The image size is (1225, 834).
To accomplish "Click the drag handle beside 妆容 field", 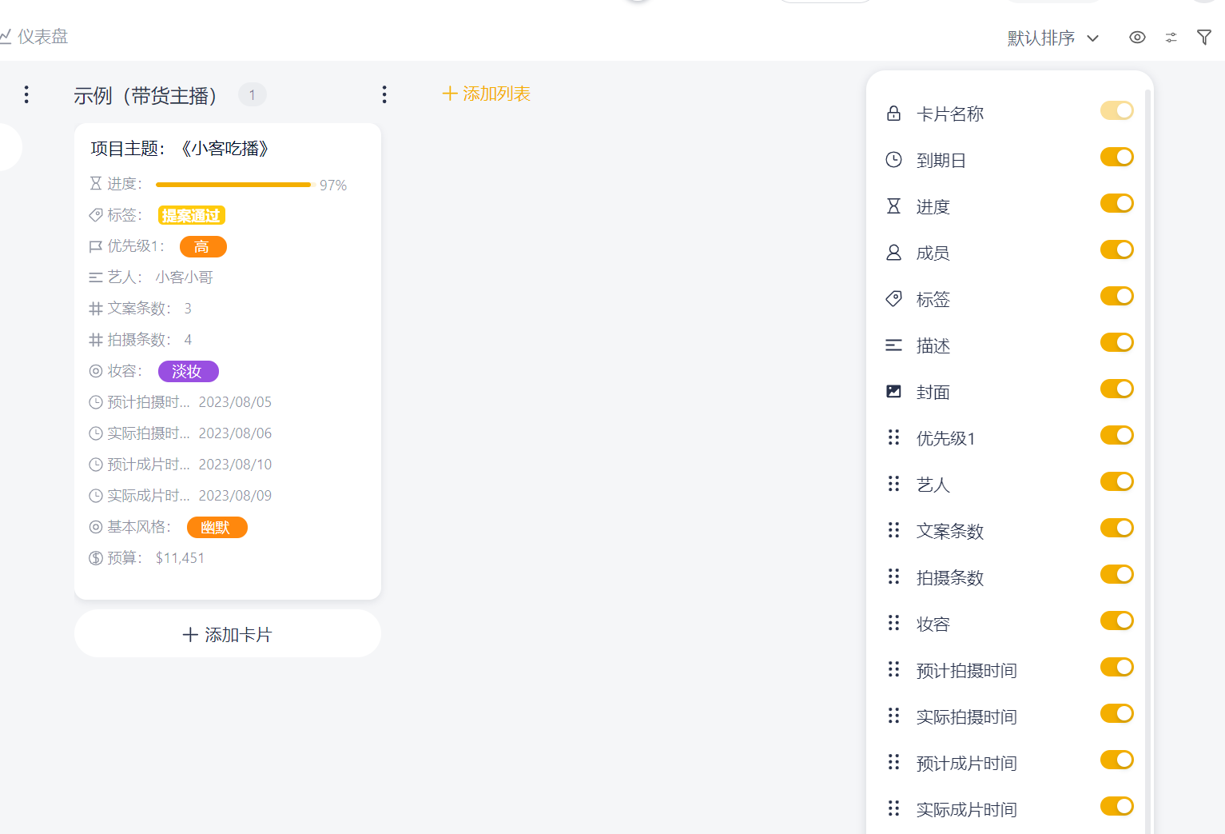I will (893, 623).
